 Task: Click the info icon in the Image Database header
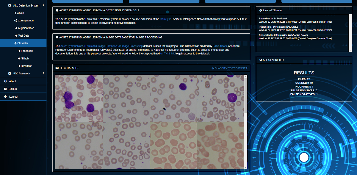(57, 37)
